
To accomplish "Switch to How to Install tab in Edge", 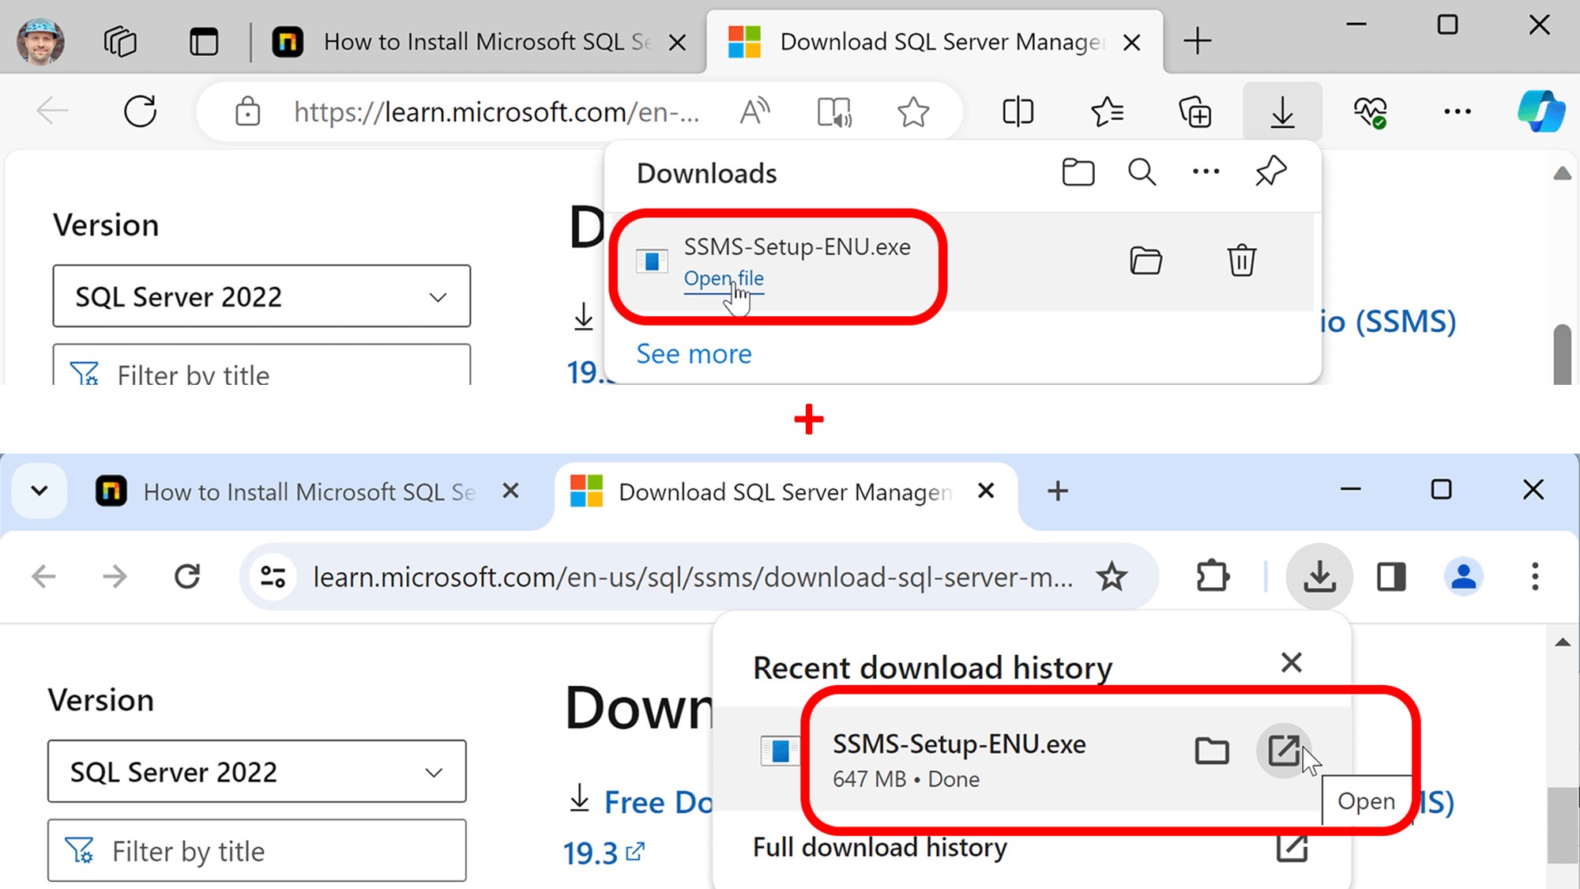I will point(474,41).
